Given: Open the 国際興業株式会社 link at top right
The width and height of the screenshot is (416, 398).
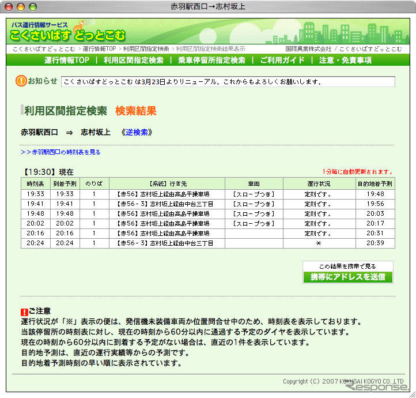Looking at the screenshot, I should click(308, 49).
